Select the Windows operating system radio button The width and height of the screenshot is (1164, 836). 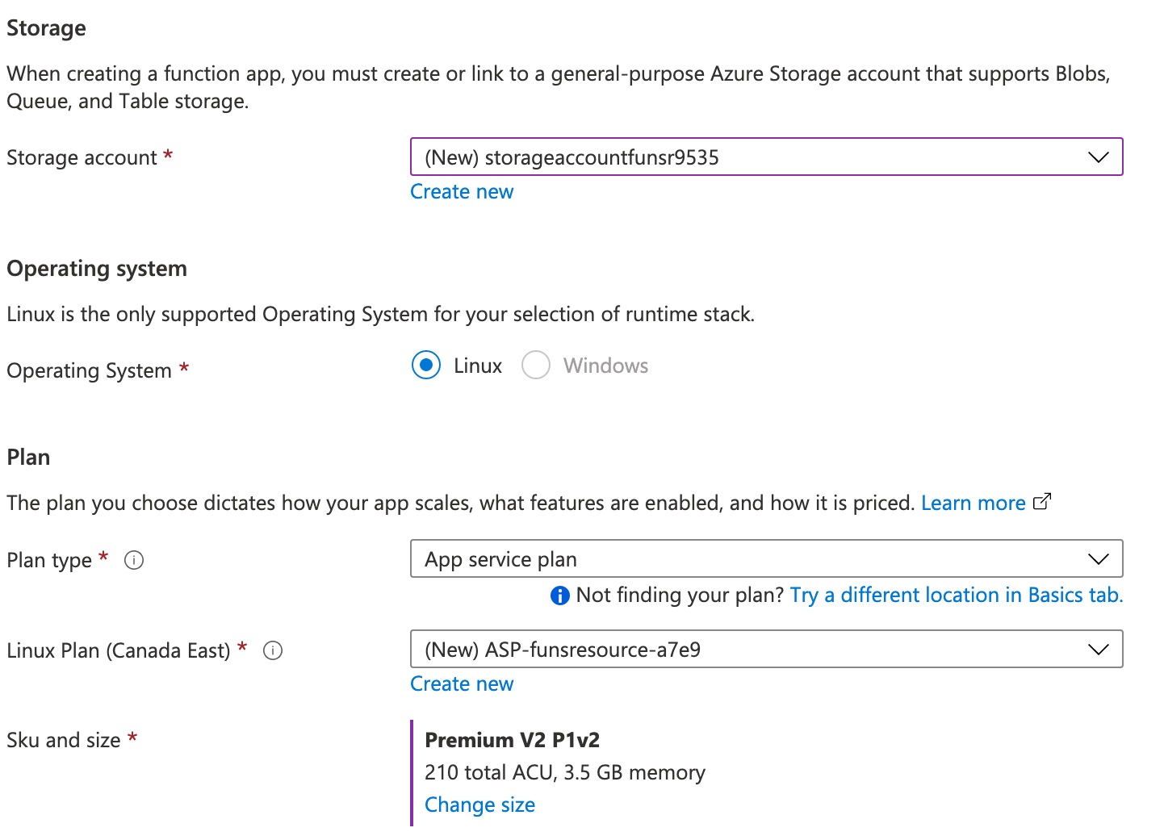click(x=536, y=366)
